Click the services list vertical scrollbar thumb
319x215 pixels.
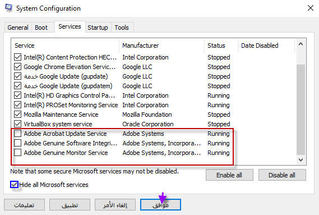tap(300, 109)
